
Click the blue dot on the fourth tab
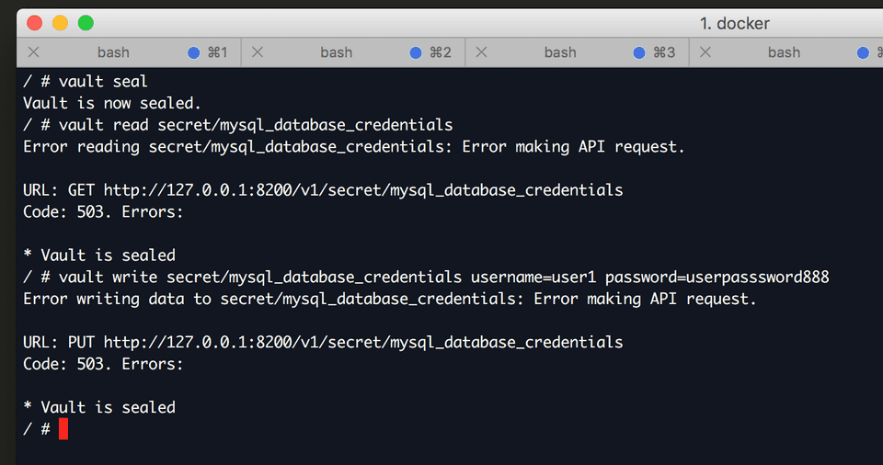(x=863, y=53)
